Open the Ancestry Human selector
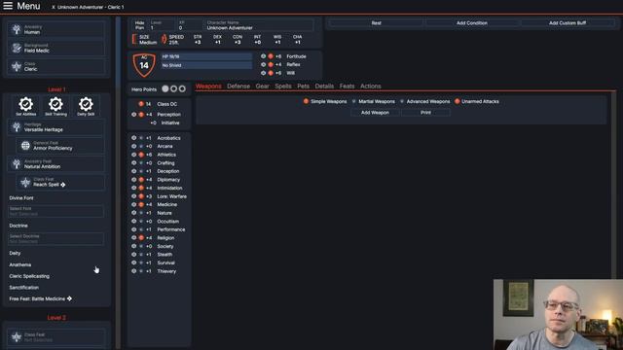The height and width of the screenshot is (350, 623). point(56,29)
